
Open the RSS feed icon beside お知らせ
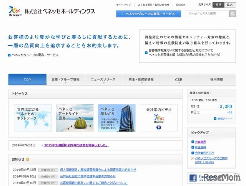click(27, 160)
